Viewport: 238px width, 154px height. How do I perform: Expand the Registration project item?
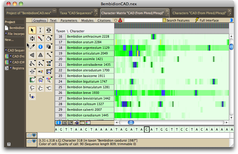tap(11, 68)
